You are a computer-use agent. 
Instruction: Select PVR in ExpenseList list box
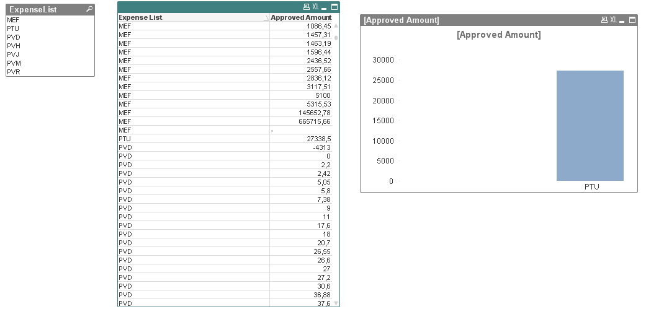pos(50,71)
